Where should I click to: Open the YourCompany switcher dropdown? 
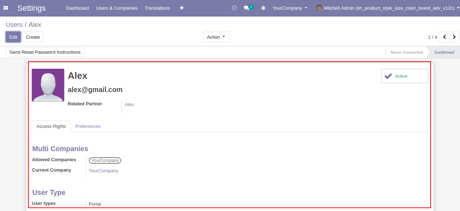(x=290, y=8)
